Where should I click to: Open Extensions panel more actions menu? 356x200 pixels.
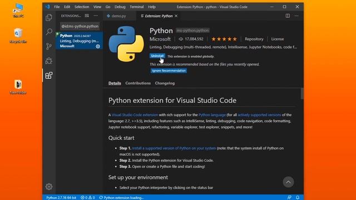tap(96, 16)
